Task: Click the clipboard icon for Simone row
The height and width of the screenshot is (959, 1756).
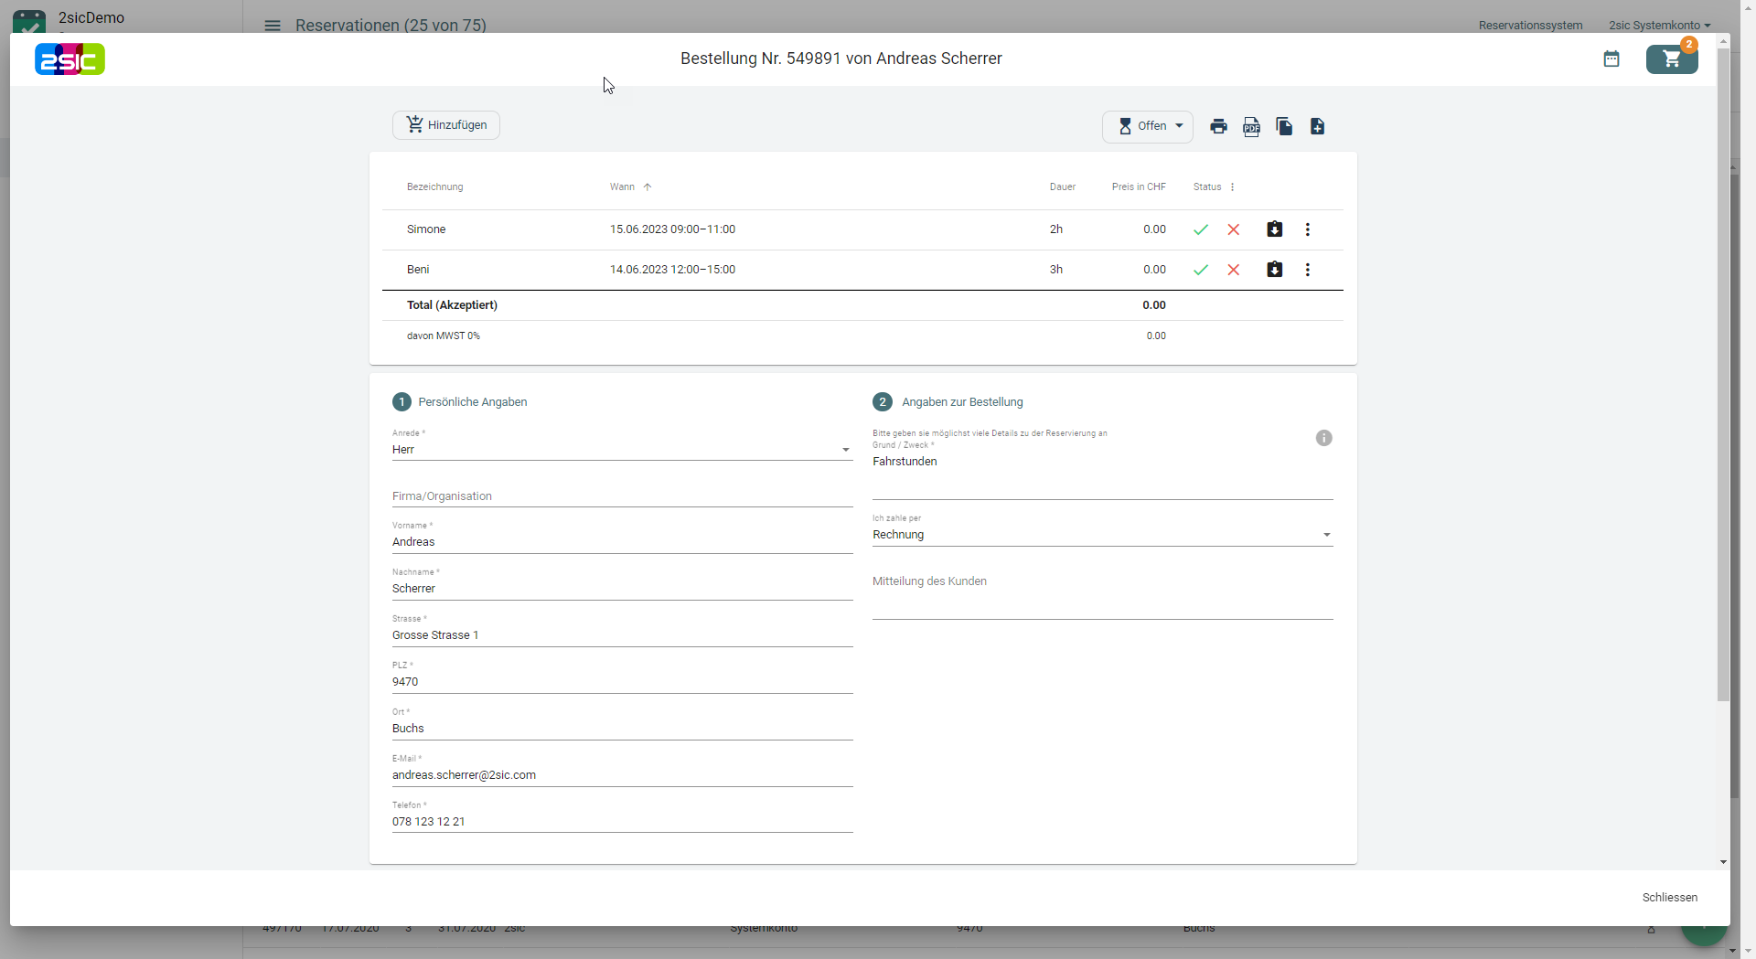Action: [x=1274, y=229]
